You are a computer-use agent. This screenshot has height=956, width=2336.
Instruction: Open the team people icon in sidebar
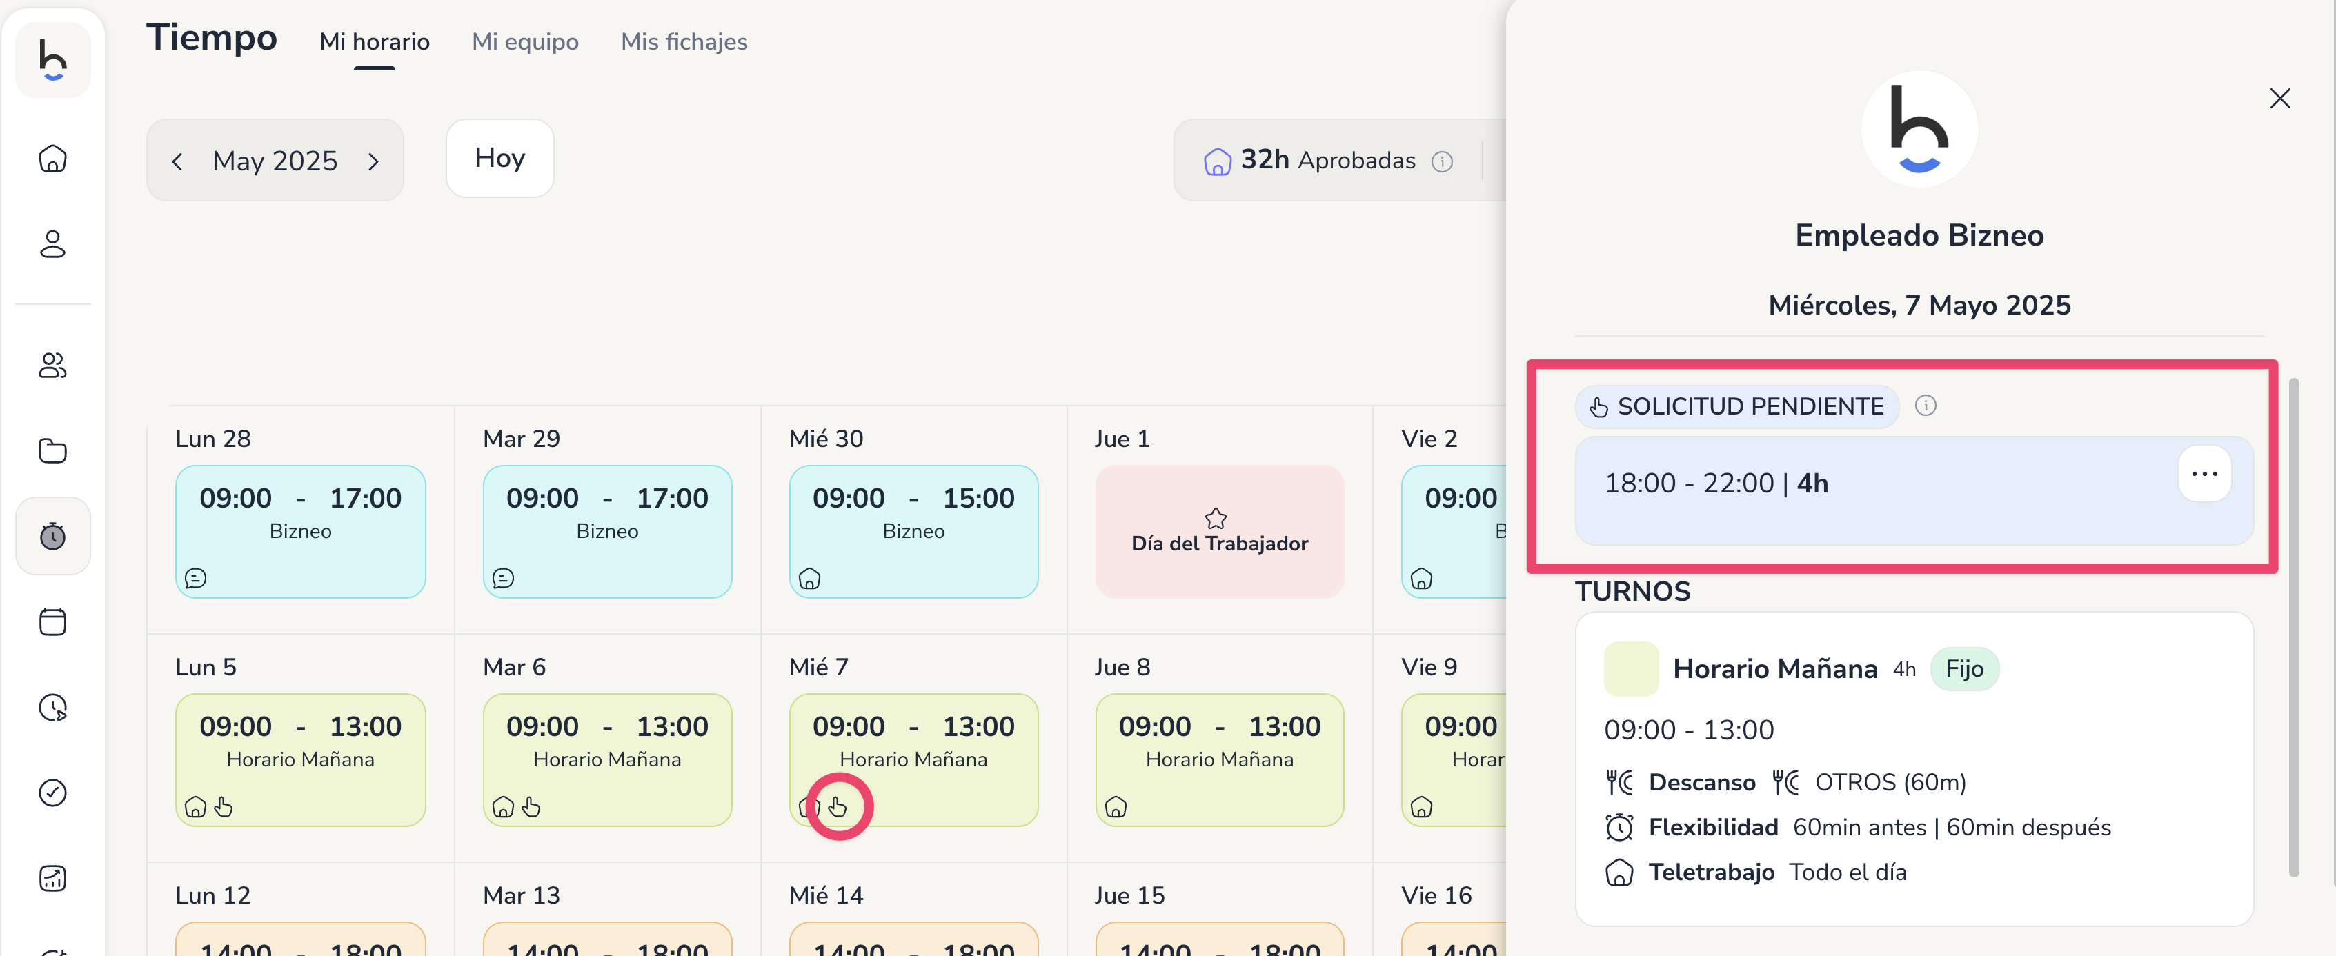click(52, 366)
